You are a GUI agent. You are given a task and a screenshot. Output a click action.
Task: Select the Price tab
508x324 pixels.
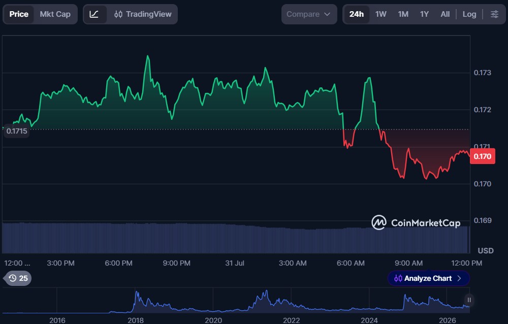(18, 14)
